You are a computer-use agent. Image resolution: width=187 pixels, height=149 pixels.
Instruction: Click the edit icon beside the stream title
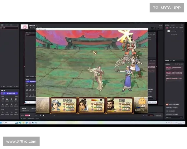pyautogui.click(x=37, y=25)
